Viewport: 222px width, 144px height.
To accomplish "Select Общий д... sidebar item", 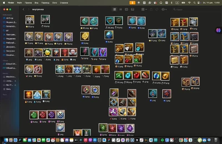I will click(10, 68).
